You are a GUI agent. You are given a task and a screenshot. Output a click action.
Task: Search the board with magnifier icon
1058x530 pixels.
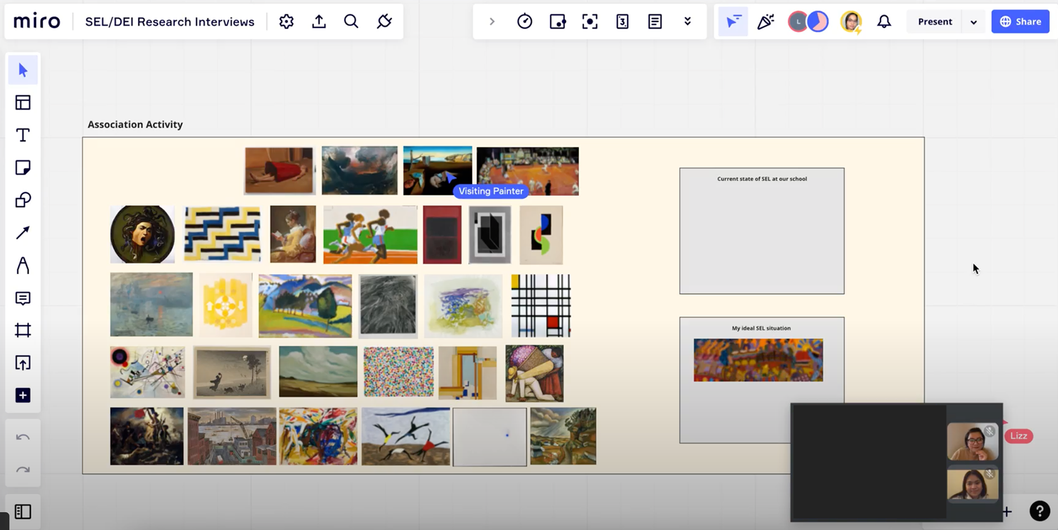[x=351, y=21]
